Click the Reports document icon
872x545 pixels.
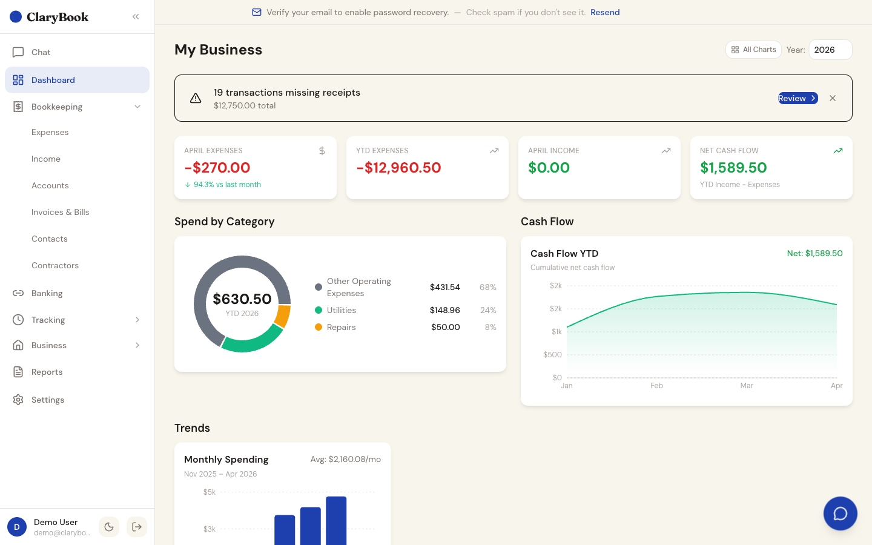pos(18,372)
